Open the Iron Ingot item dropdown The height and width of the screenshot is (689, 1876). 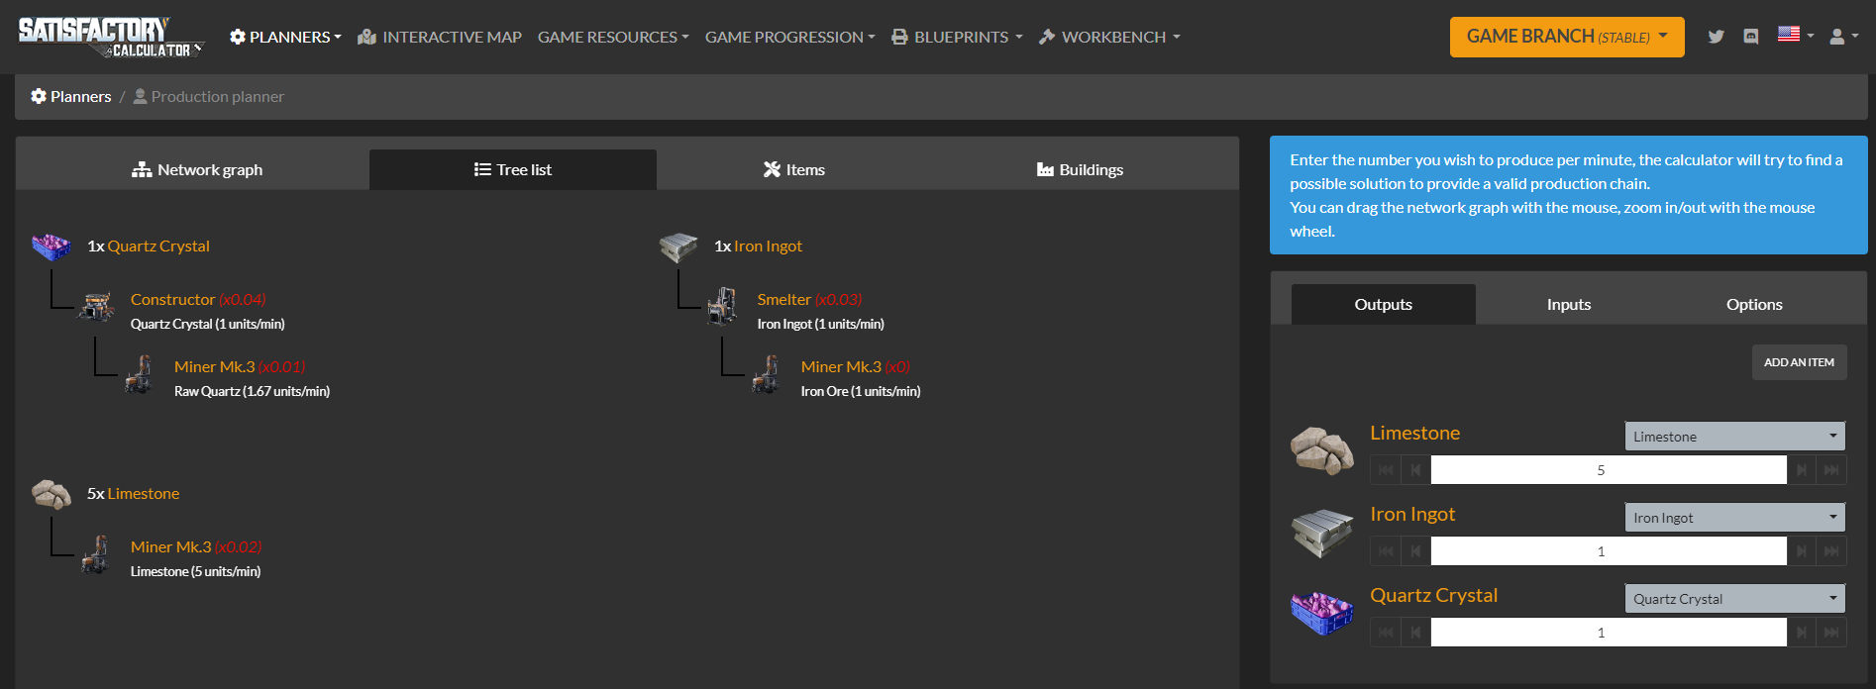coord(1734,518)
